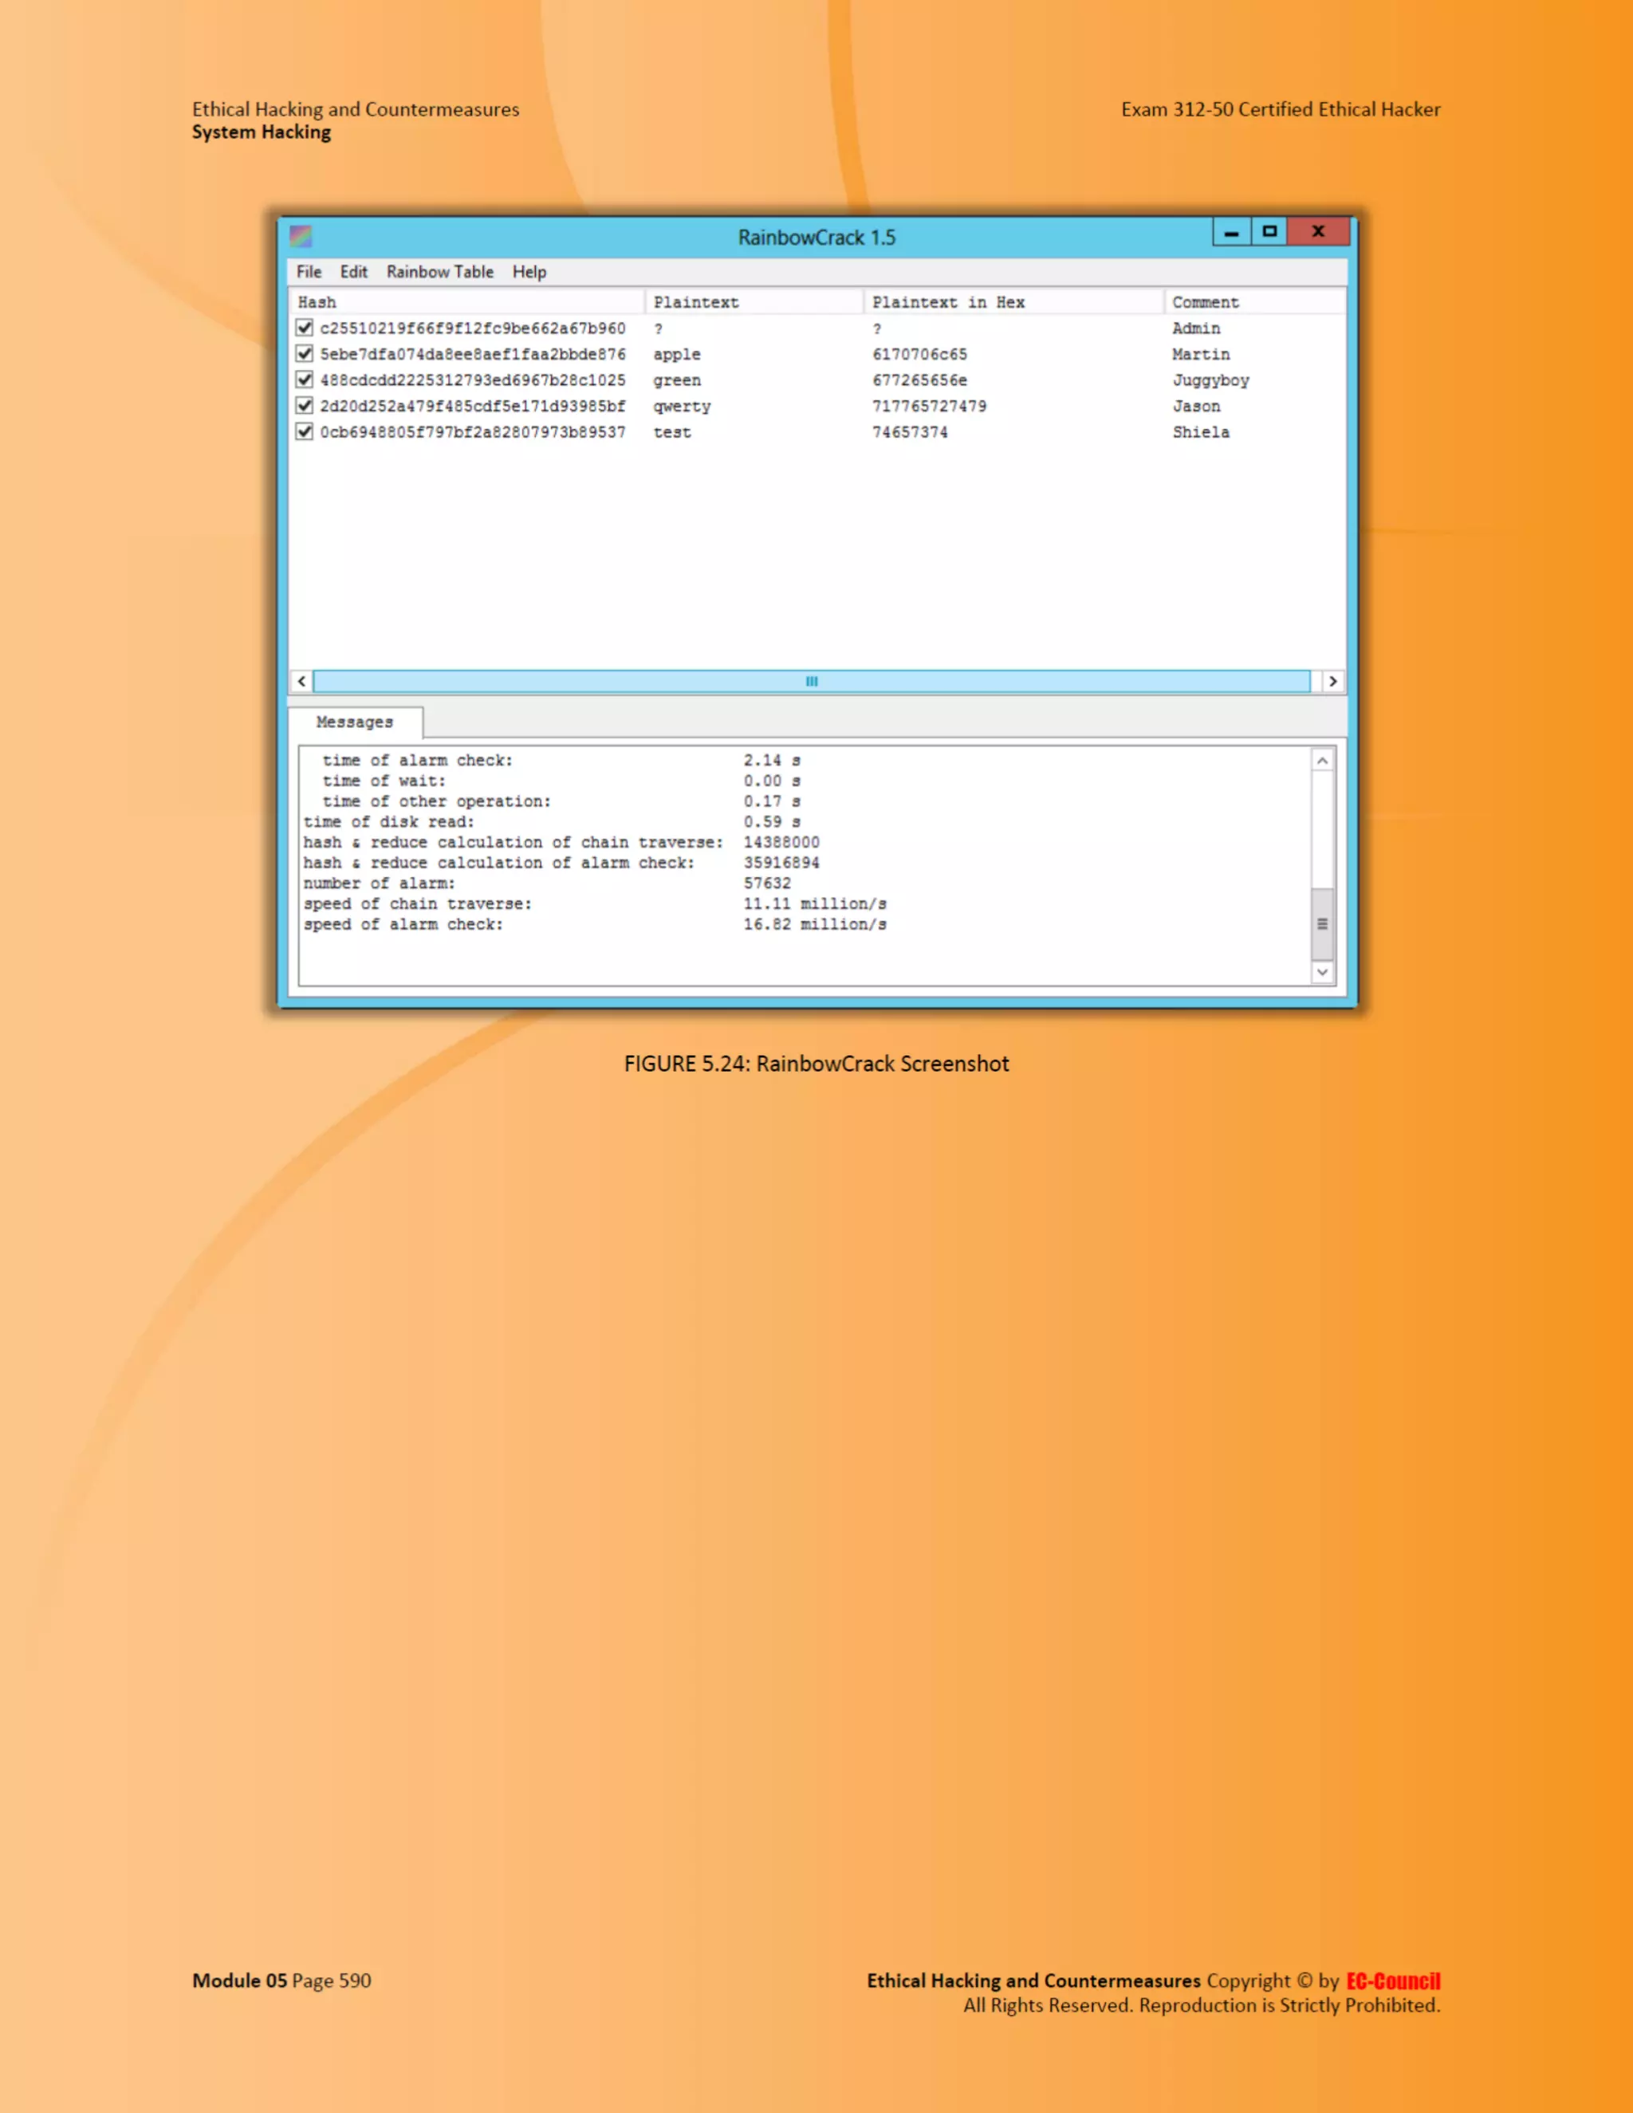
Task: Open the Help menu
Action: point(529,272)
